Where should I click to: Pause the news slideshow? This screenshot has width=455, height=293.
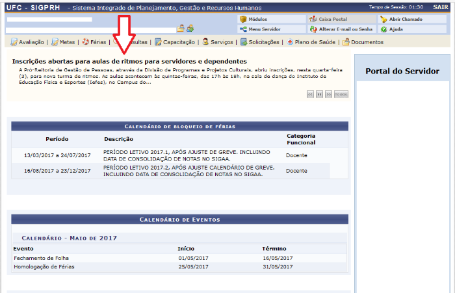tap(319, 94)
